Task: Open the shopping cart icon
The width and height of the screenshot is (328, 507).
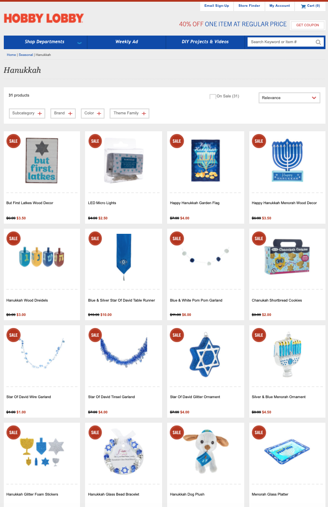Action: [x=303, y=6]
